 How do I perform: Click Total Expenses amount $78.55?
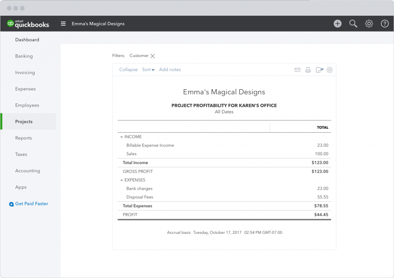coord(321,206)
